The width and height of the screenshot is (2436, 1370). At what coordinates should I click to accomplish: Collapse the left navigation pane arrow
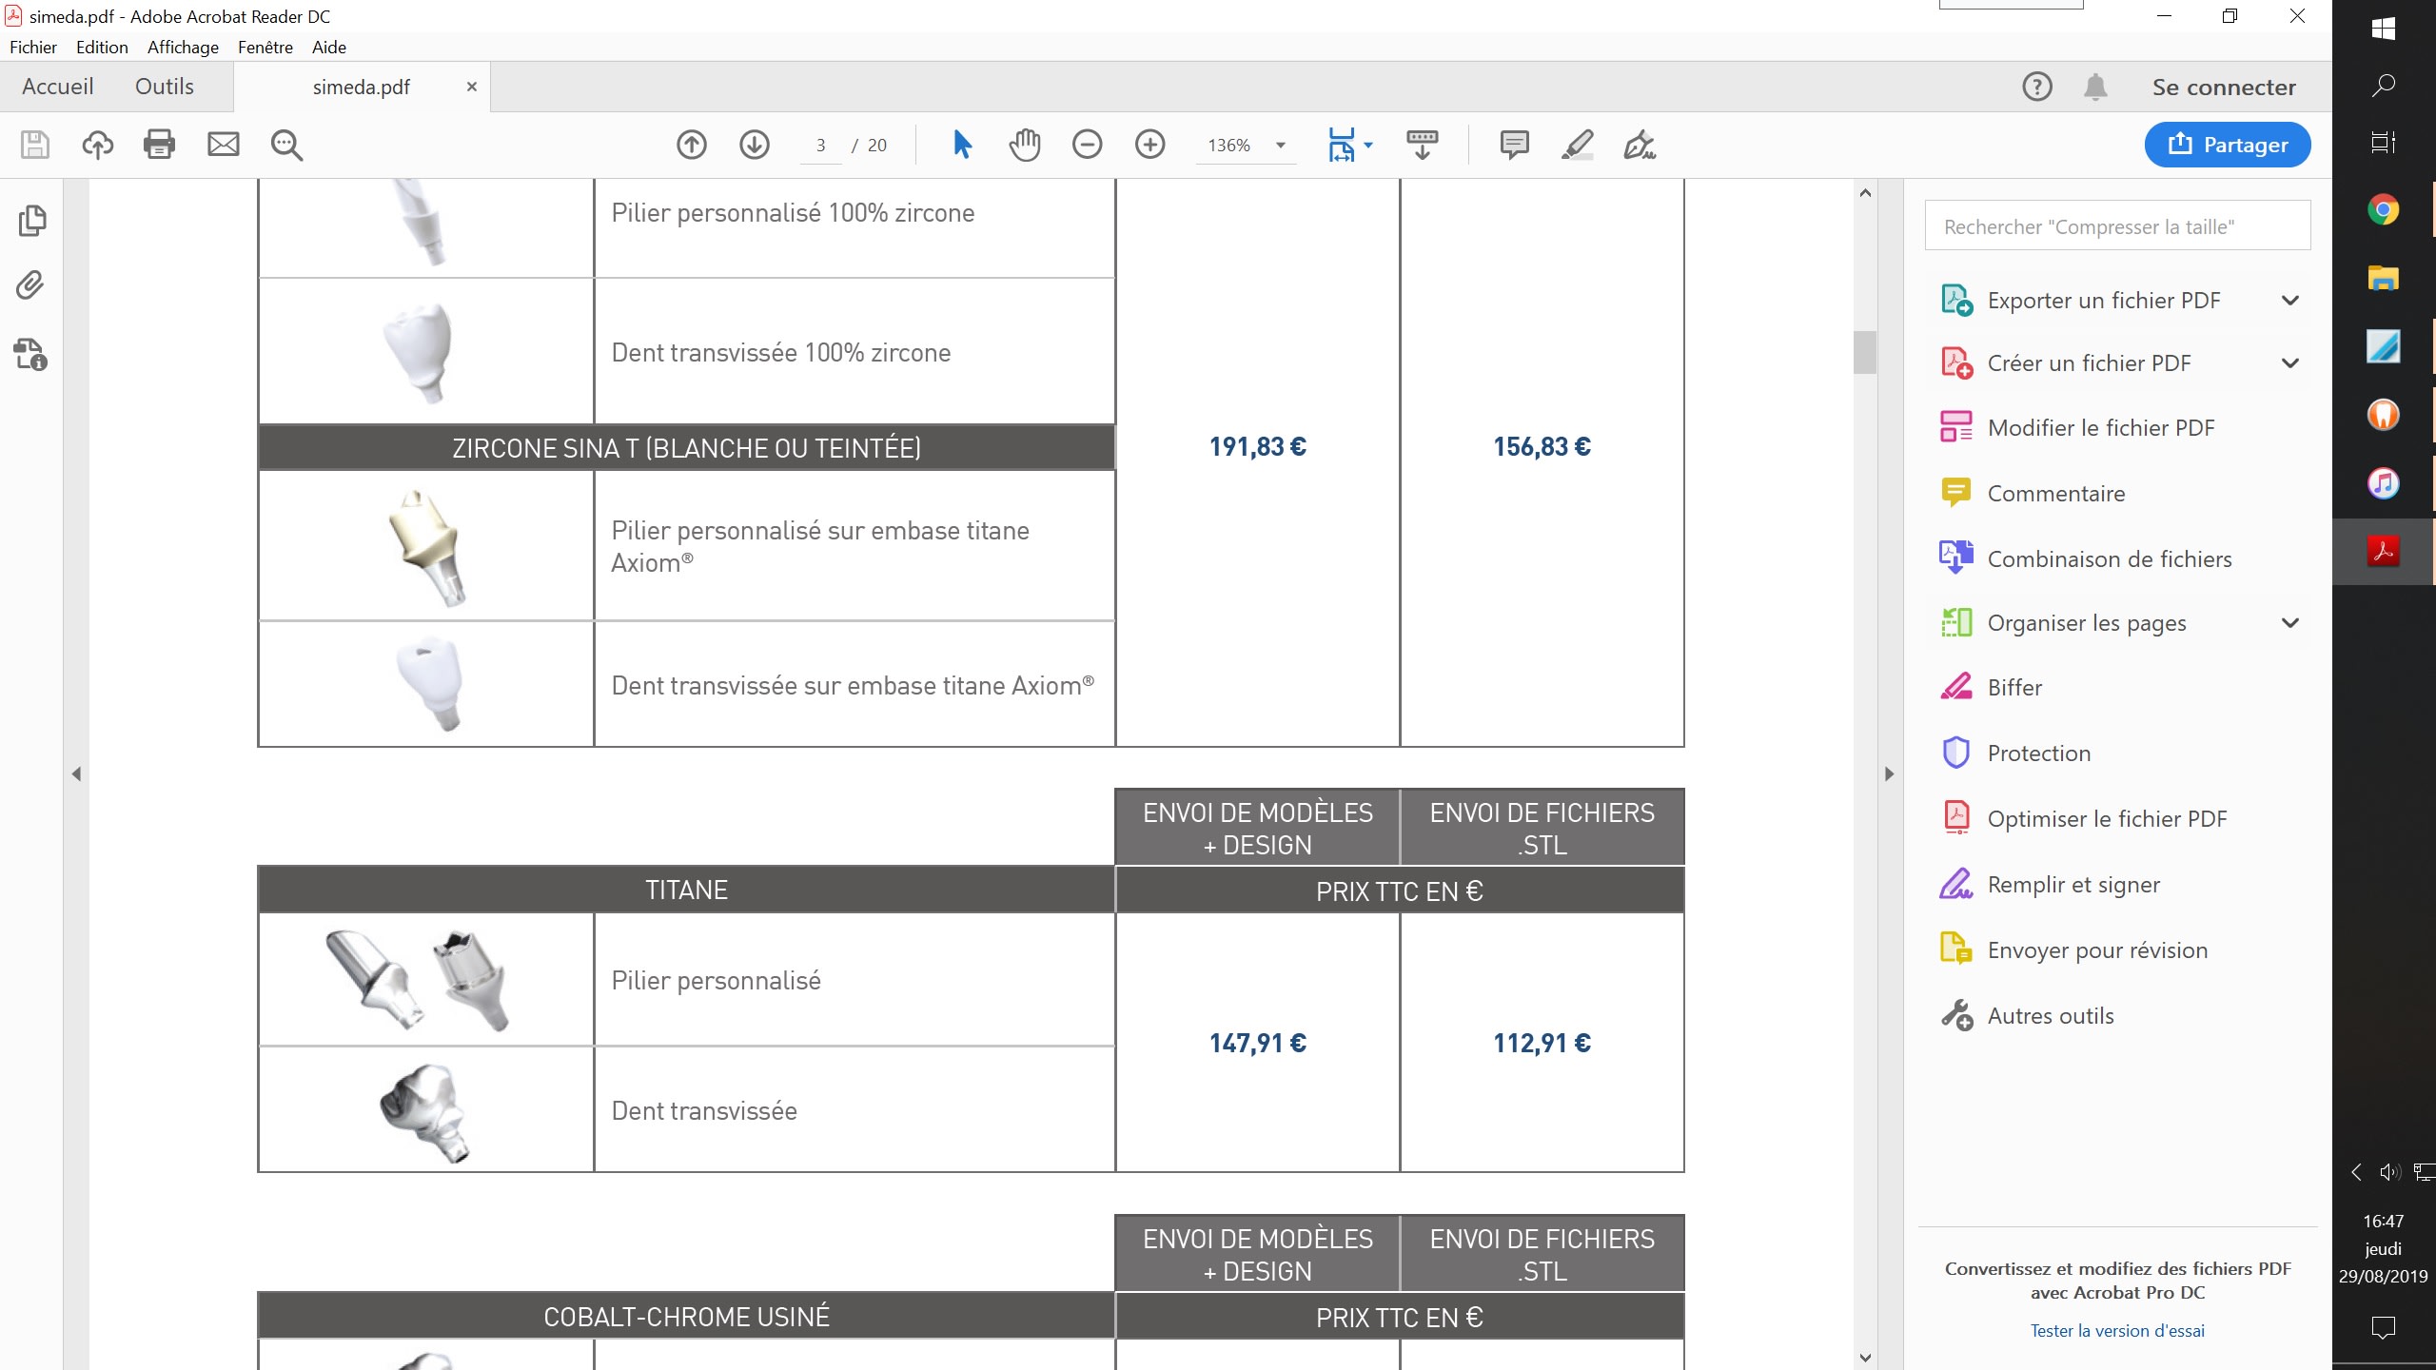tap(77, 774)
